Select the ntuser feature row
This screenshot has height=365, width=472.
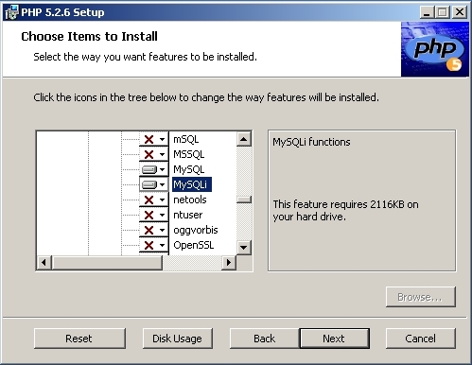pos(188,215)
